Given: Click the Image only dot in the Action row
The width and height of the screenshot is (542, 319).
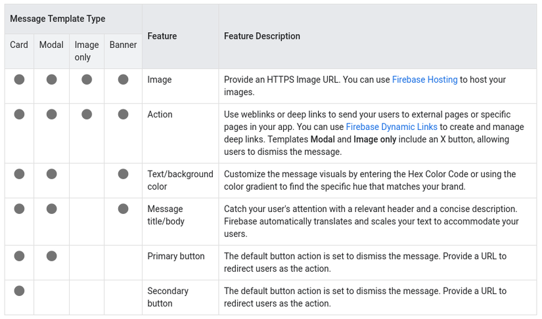Looking at the screenshot, I should pyautogui.click(x=86, y=114).
